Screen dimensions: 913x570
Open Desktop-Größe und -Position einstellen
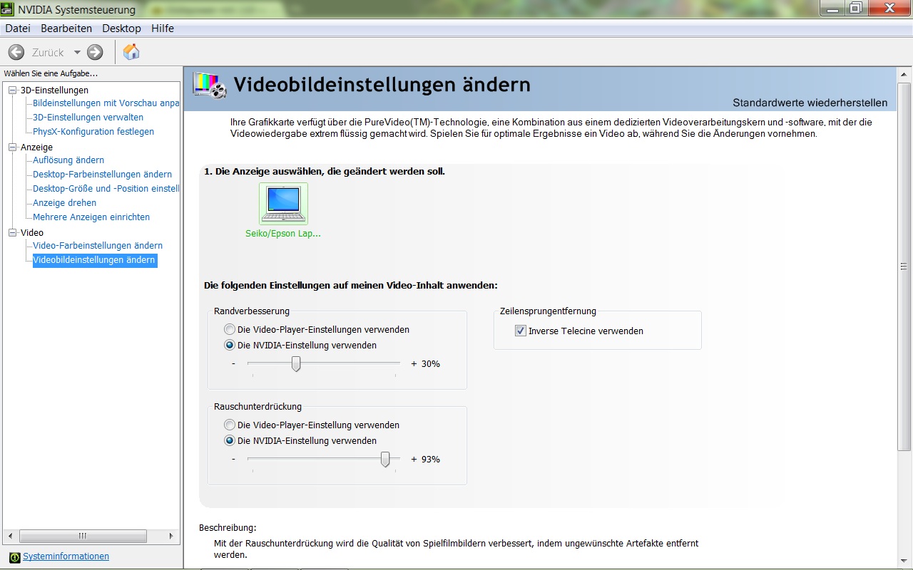[x=106, y=189]
